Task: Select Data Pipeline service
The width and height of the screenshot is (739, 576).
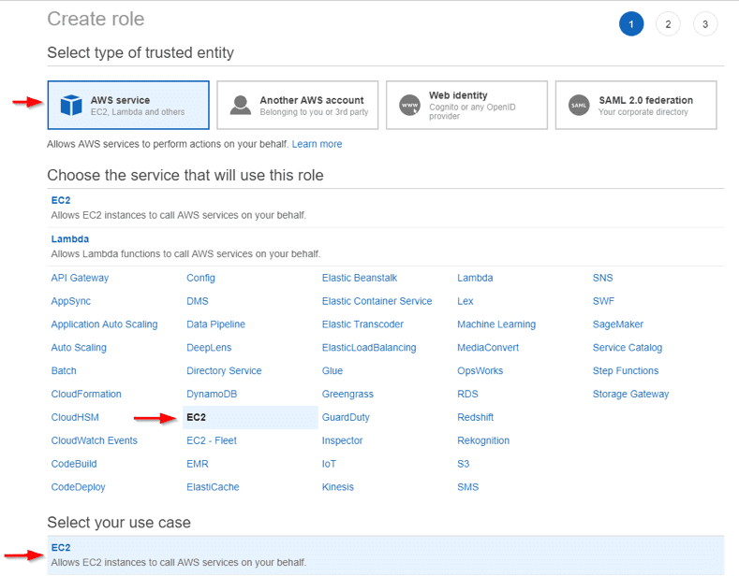Action: point(215,324)
